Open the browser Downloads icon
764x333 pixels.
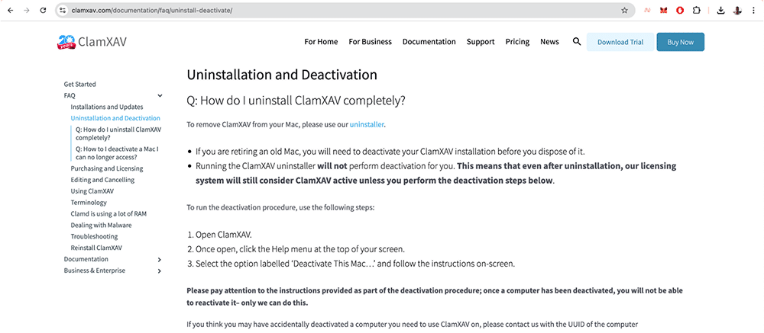click(722, 10)
